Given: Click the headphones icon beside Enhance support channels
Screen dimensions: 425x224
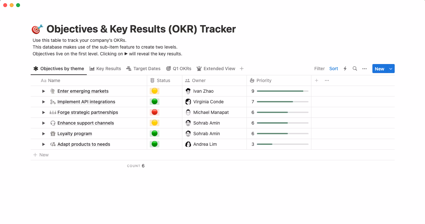Looking at the screenshot, I should [52, 123].
